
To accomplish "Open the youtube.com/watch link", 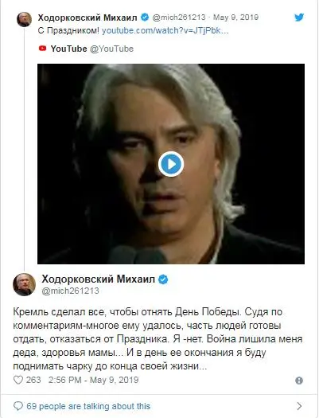I will point(165,31).
